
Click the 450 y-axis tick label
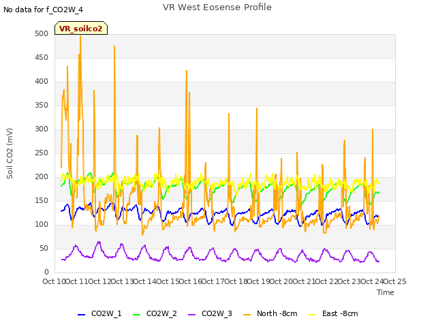click(42, 57)
